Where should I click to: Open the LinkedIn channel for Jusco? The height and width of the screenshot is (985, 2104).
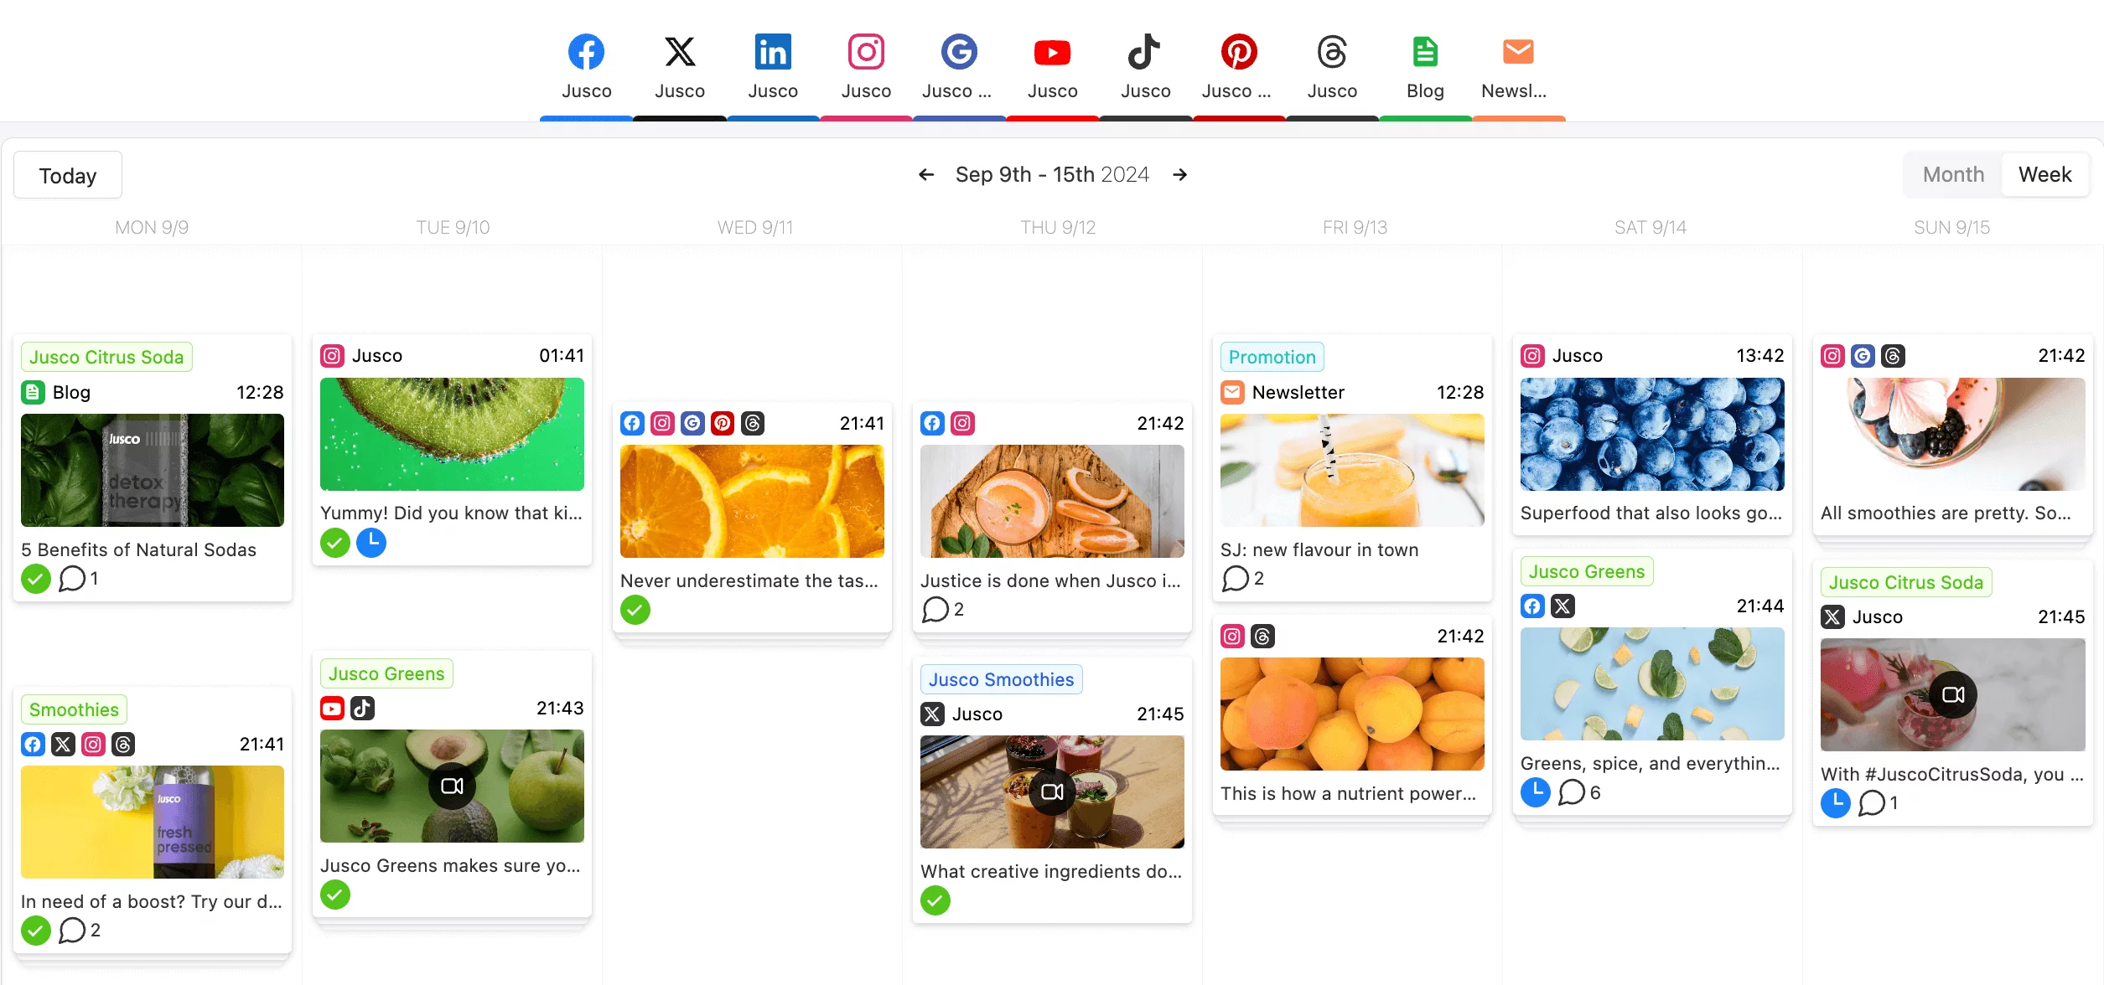775,67
